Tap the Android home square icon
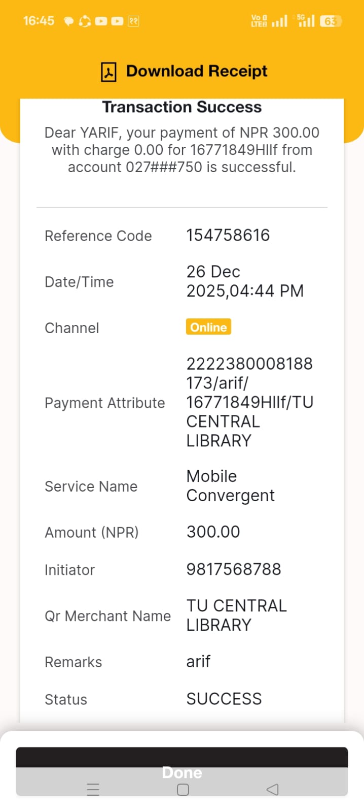Image resolution: width=364 pixels, height=812 pixels. tap(183, 789)
